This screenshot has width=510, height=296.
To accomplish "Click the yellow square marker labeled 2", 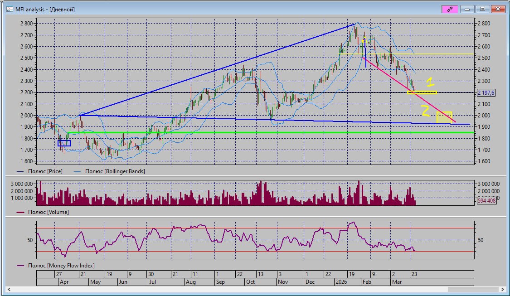I will coord(444,117).
